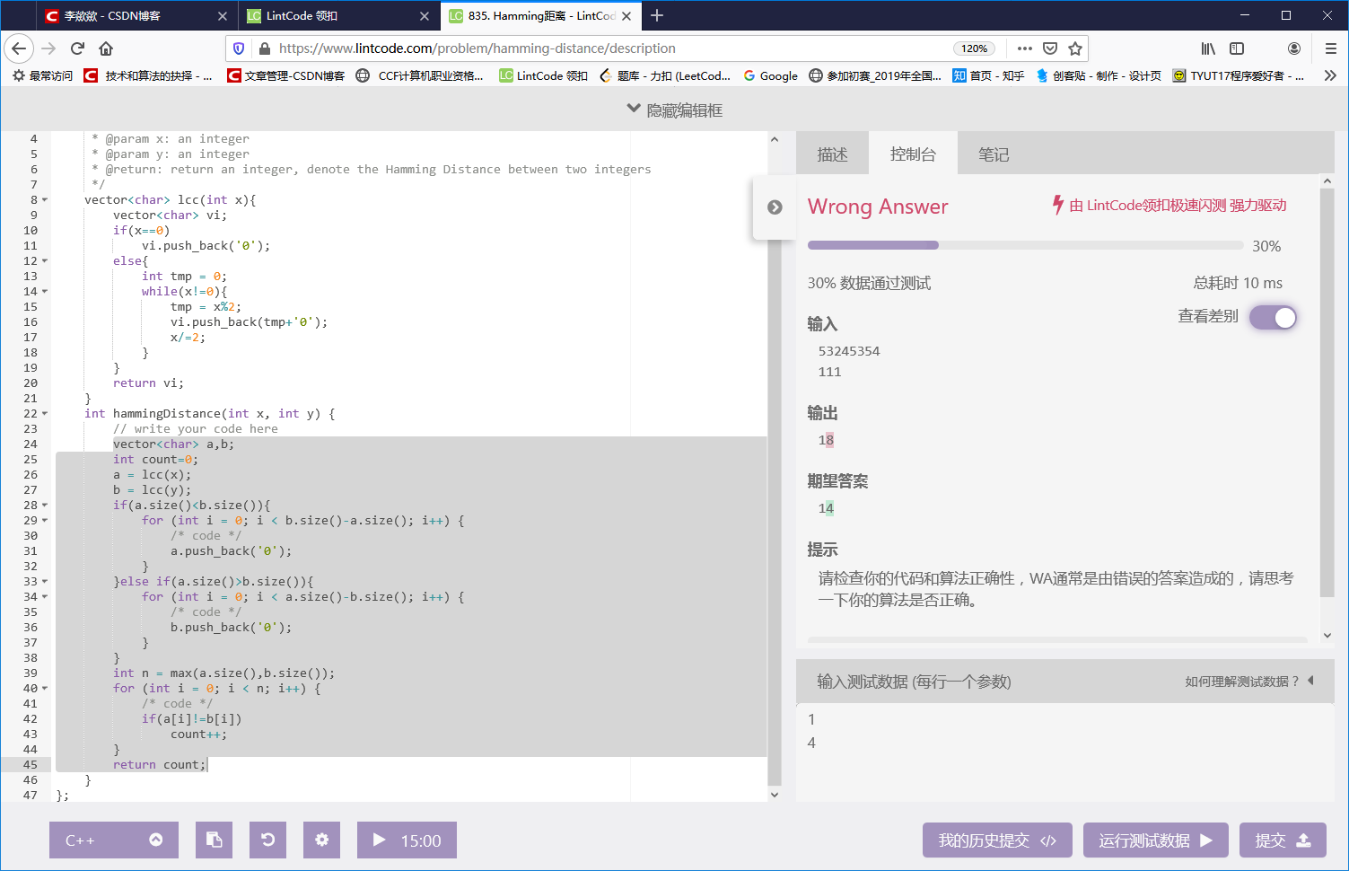This screenshot has width=1349, height=871.
Task: Expand the console panel arrow on the editor edge
Action: point(774,206)
